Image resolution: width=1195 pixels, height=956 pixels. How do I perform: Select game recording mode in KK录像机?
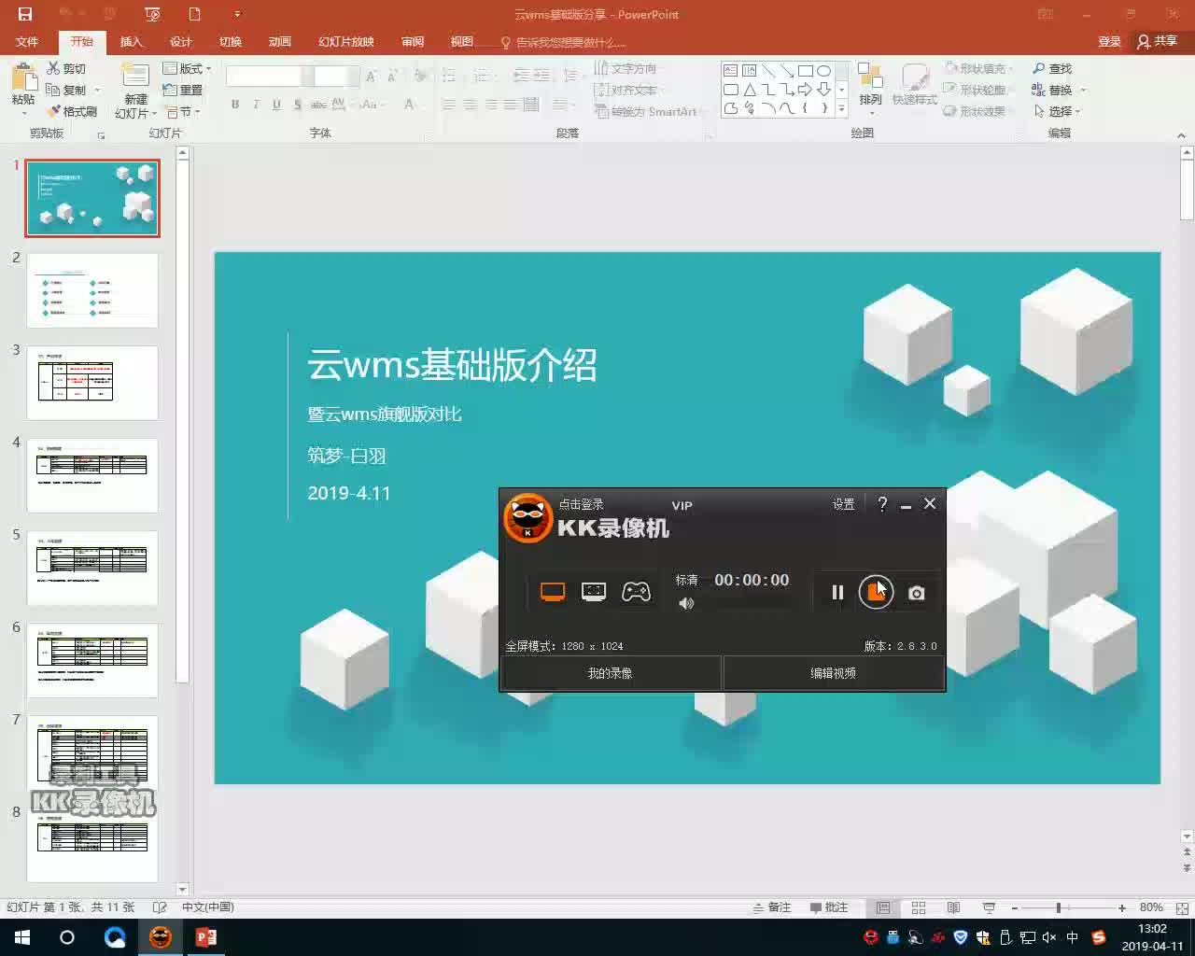pyautogui.click(x=637, y=591)
